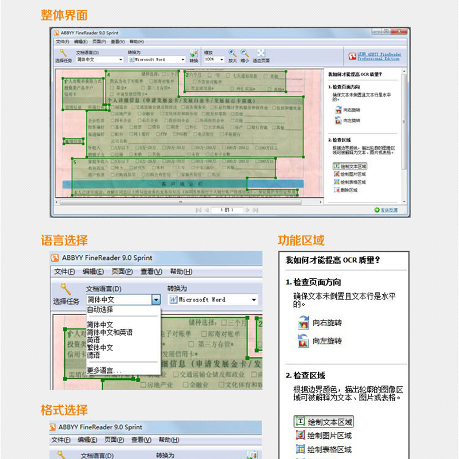
Task: Expand Microsoft Word dropdown in 语言选择 window
Action: click(253, 299)
